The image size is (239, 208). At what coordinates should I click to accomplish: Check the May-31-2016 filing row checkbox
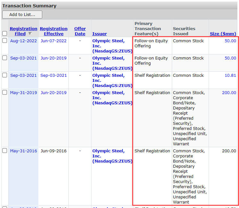tap(5, 150)
